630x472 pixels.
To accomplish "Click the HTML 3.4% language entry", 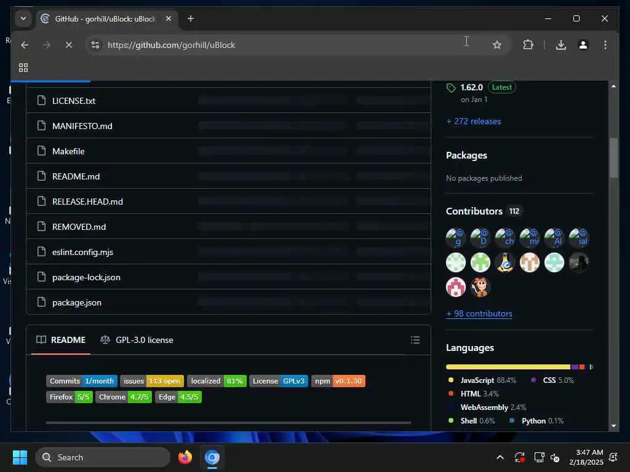I will (x=473, y=394).
